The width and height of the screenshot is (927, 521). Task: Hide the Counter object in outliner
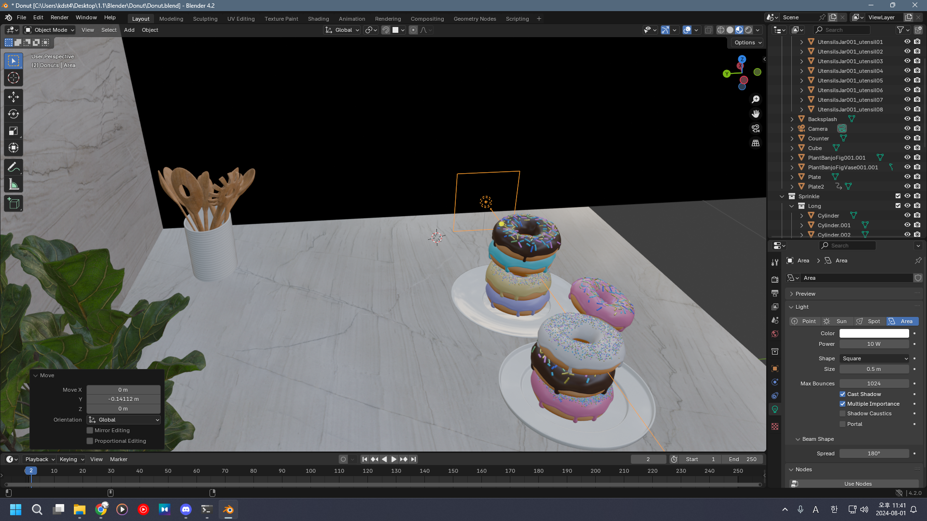tap(907, 138)
